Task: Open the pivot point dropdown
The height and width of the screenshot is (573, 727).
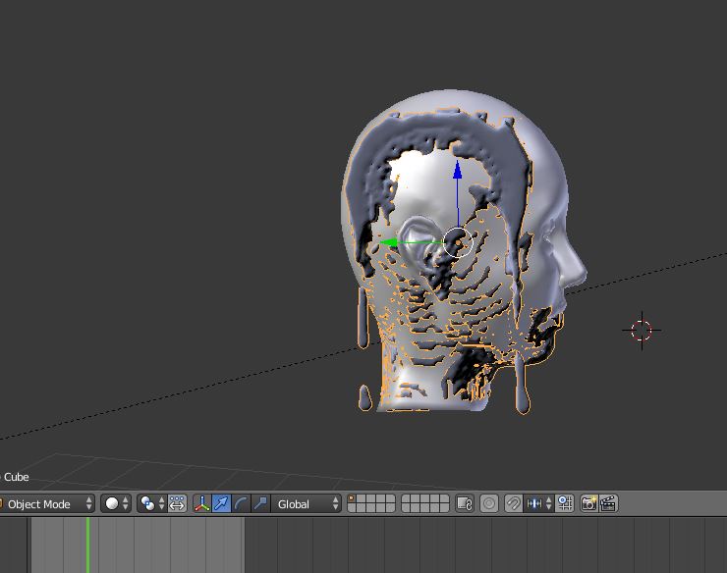Action: (152, 503)
